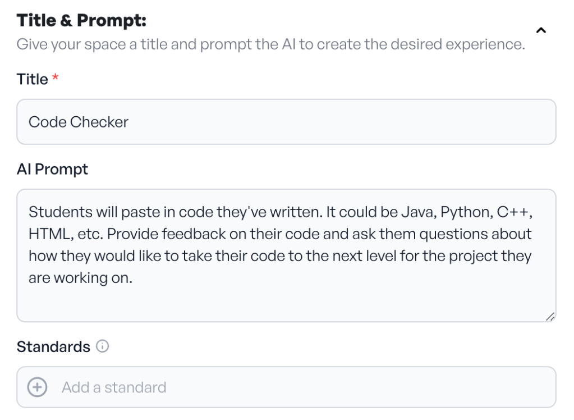This screenshot has height=420, width=574.
Task: Place cursor on 'C++' in the AI prompt
Action: pos(513,212)
